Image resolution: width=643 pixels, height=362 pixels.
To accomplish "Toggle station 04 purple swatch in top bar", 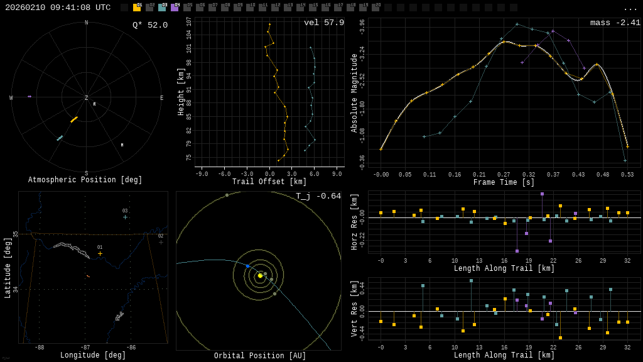I will [x=175, y=8].
